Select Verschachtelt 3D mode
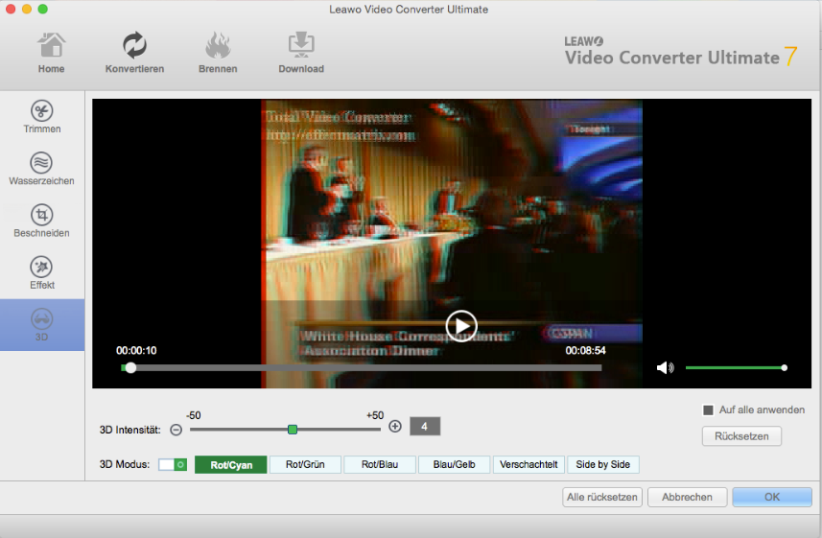 tap(528, 464)
